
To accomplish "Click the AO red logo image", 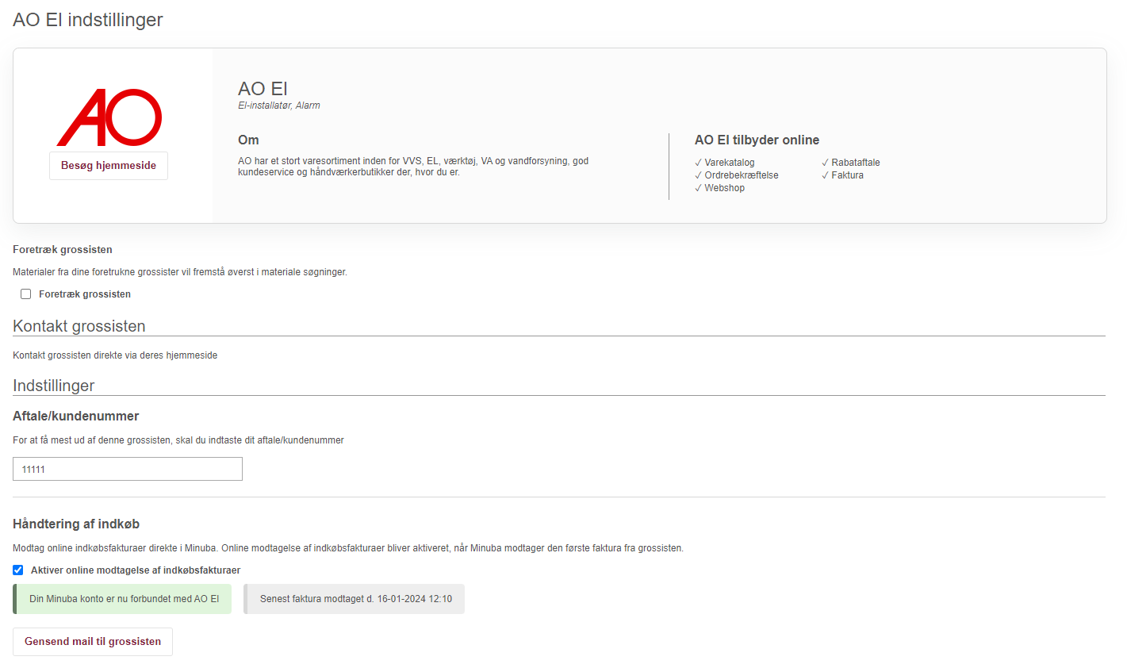I will point(109,117).
